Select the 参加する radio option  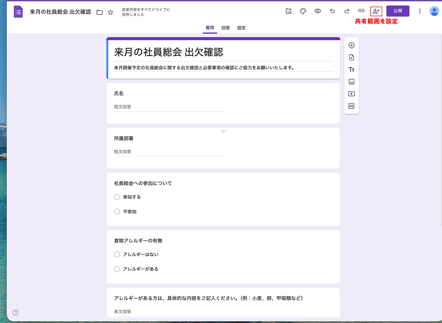pos(117,197)
